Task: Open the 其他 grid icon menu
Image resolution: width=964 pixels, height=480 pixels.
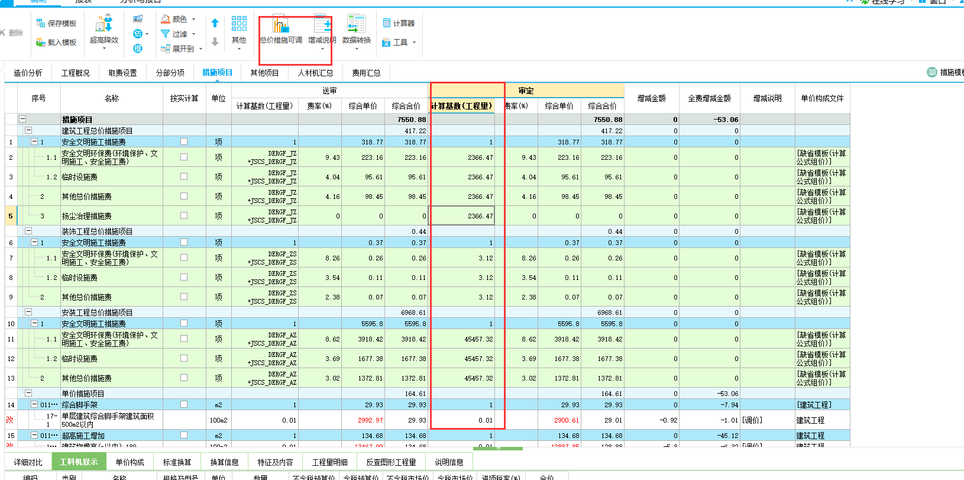Action: click(x=239, y=31)
